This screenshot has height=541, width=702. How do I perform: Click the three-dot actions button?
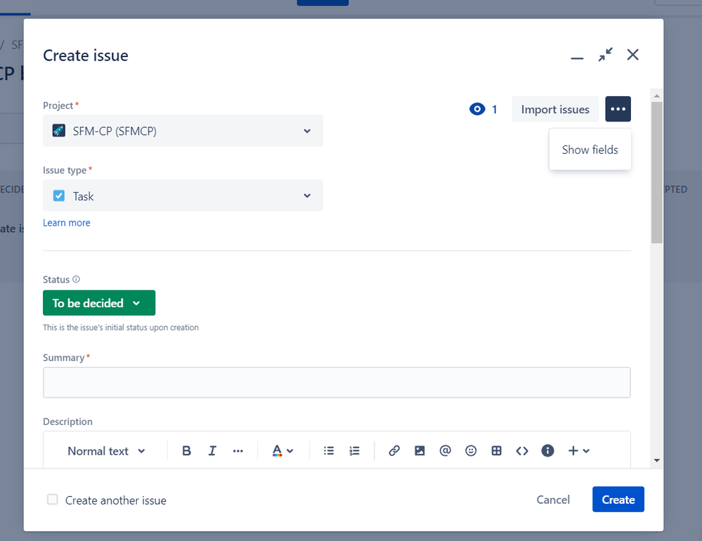click(618, 109)
